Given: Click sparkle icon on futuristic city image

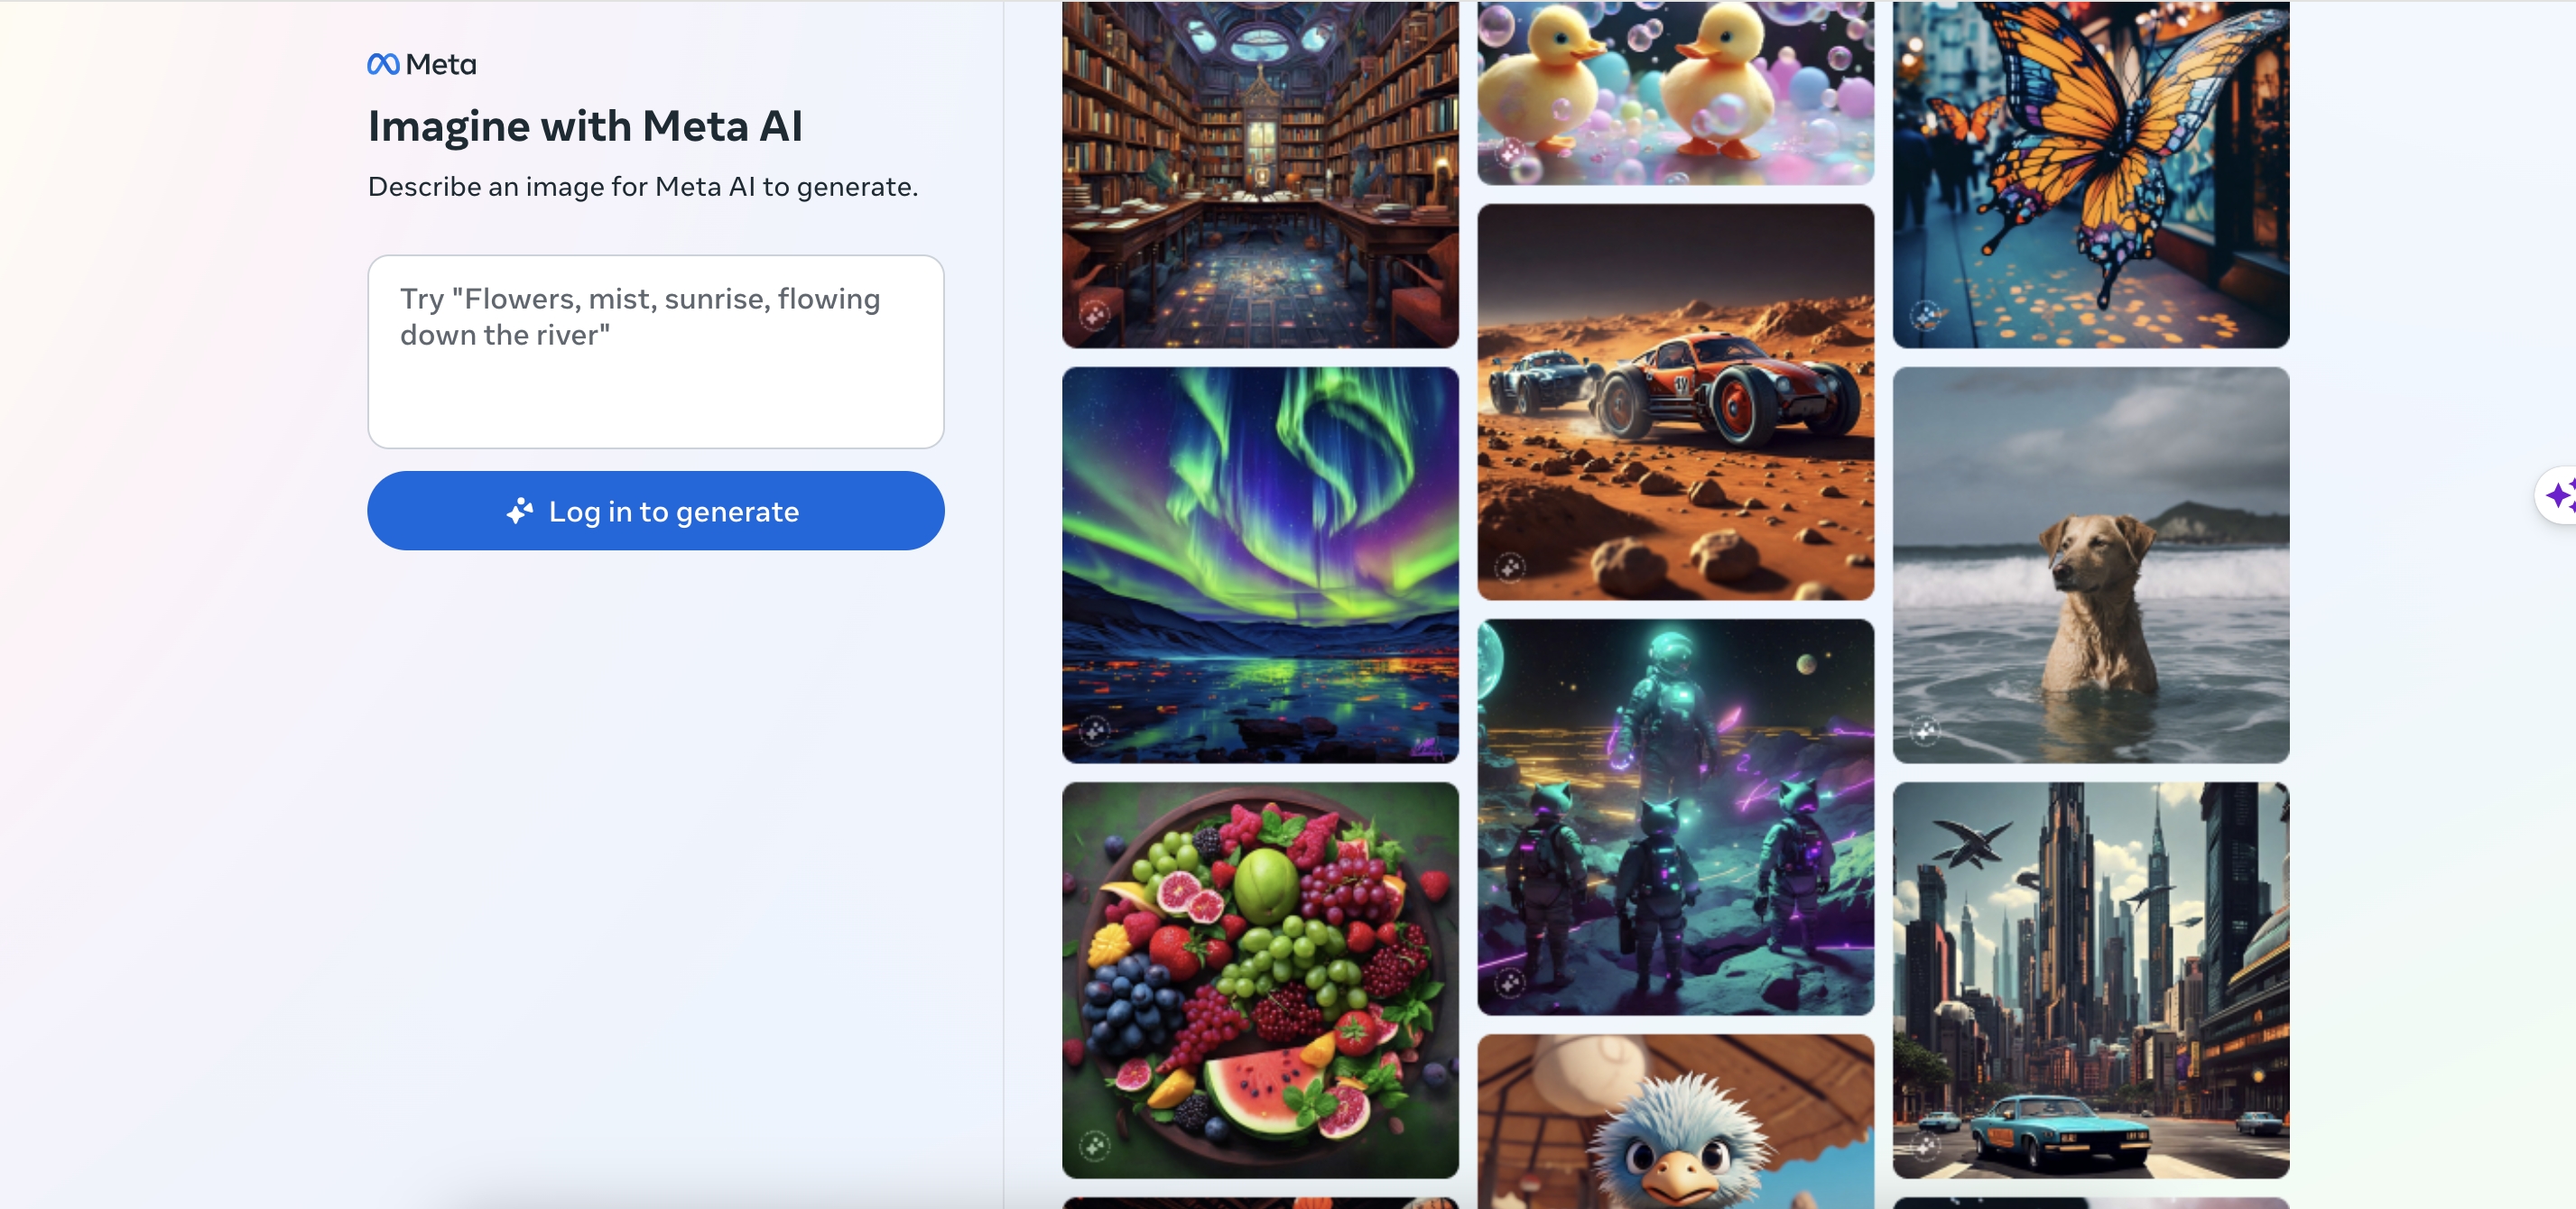Looking at the screenshot, I should [x=1925, y=1146].
